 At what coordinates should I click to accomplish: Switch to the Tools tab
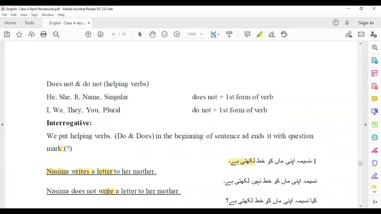[x=29, y=23]
